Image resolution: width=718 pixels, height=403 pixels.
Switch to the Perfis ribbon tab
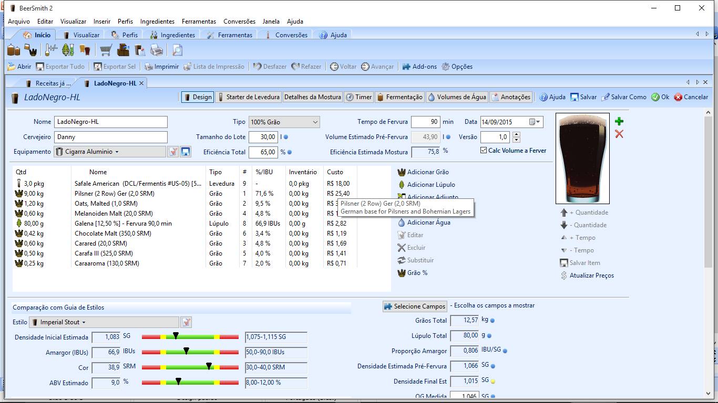click(x=125, y=35)
